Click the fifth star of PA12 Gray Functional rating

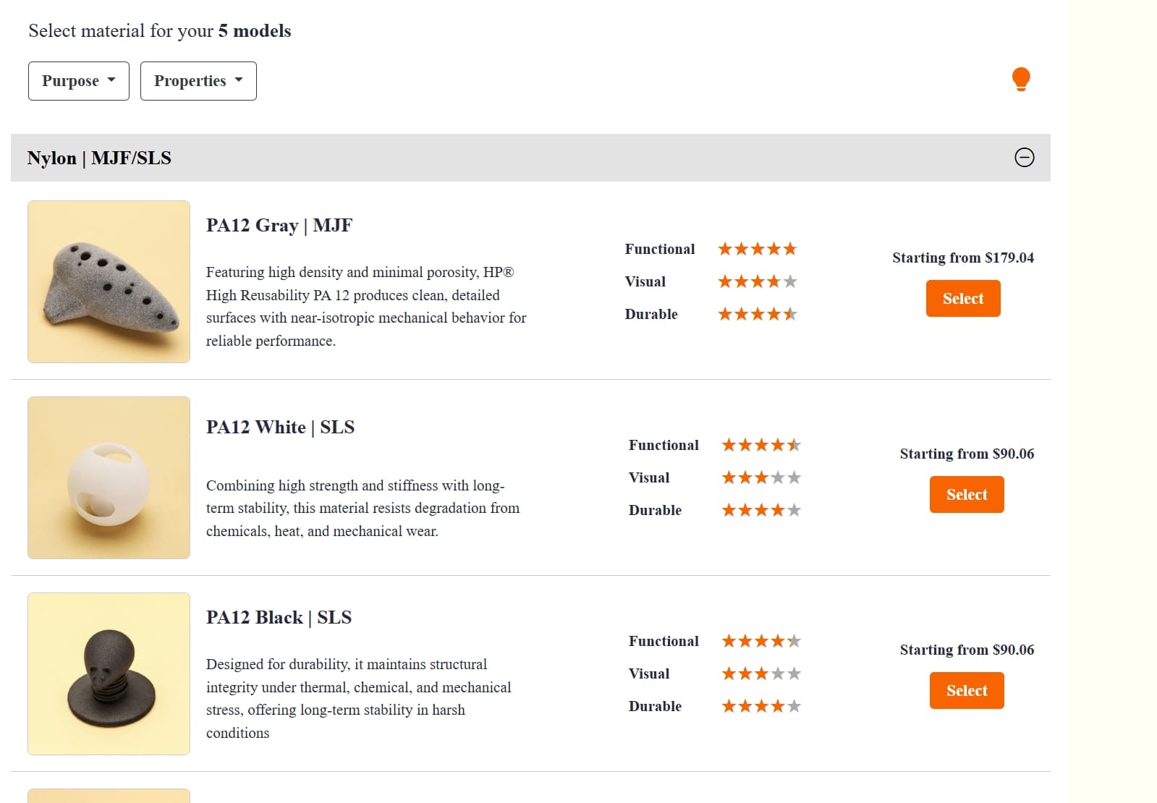(790, 248)
